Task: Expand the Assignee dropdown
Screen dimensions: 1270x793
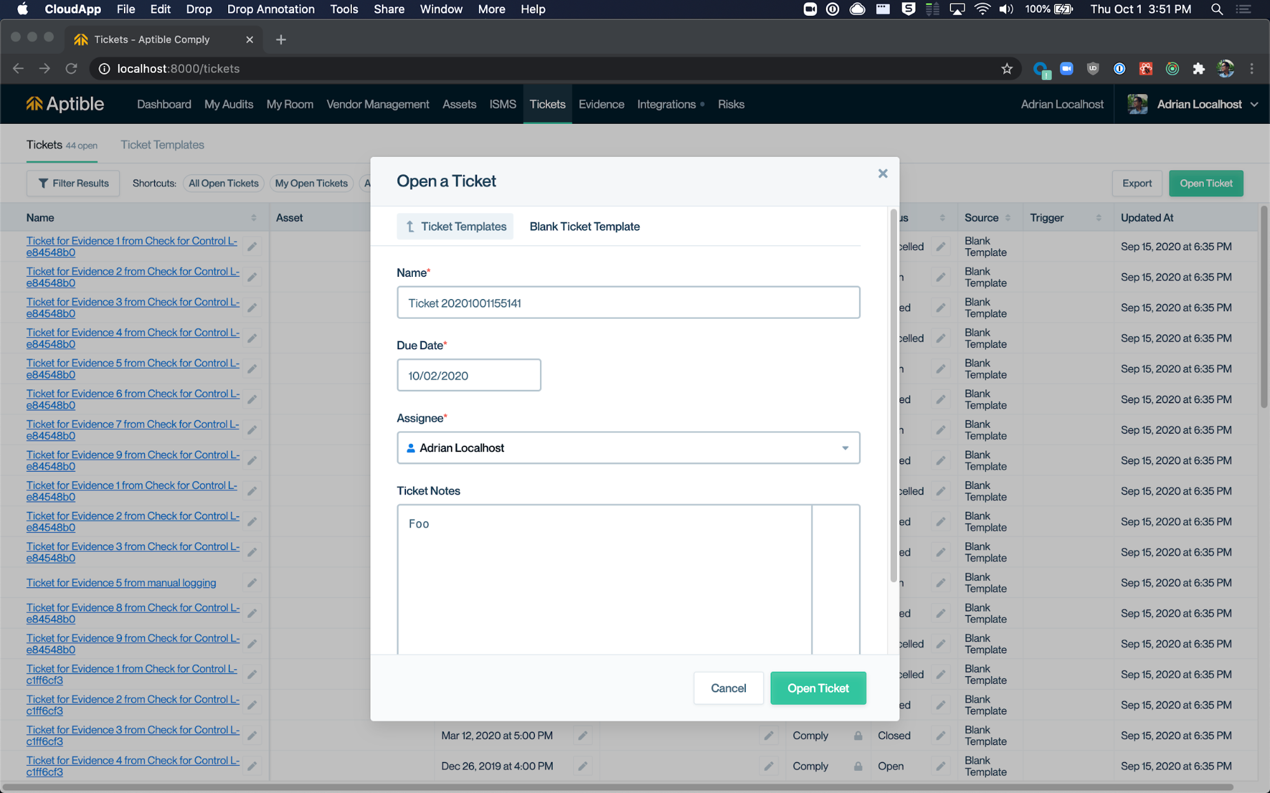Action: click(x=844, y=448)
